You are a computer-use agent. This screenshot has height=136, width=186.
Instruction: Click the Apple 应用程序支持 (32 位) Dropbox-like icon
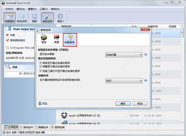pos(64,116)
